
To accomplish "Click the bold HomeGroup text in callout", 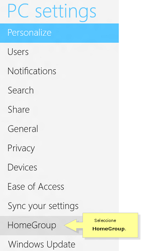I will (109, 229).
